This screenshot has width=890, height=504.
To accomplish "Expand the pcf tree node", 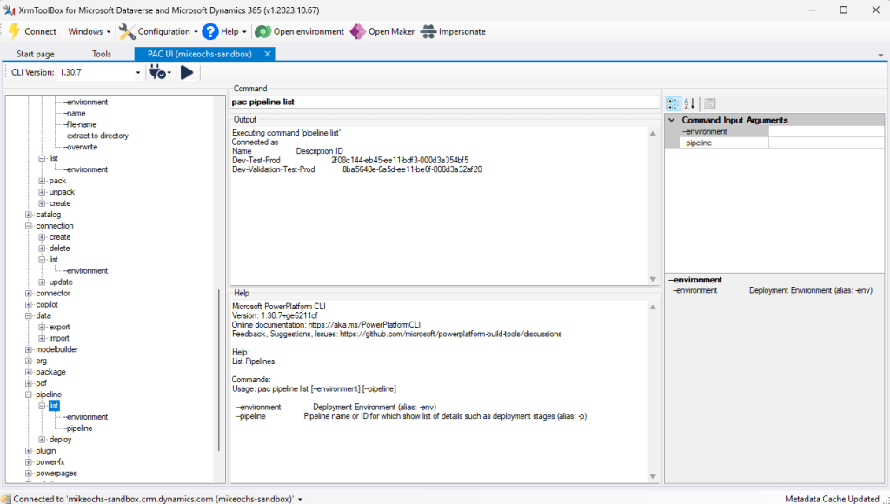I will [29, 384].
